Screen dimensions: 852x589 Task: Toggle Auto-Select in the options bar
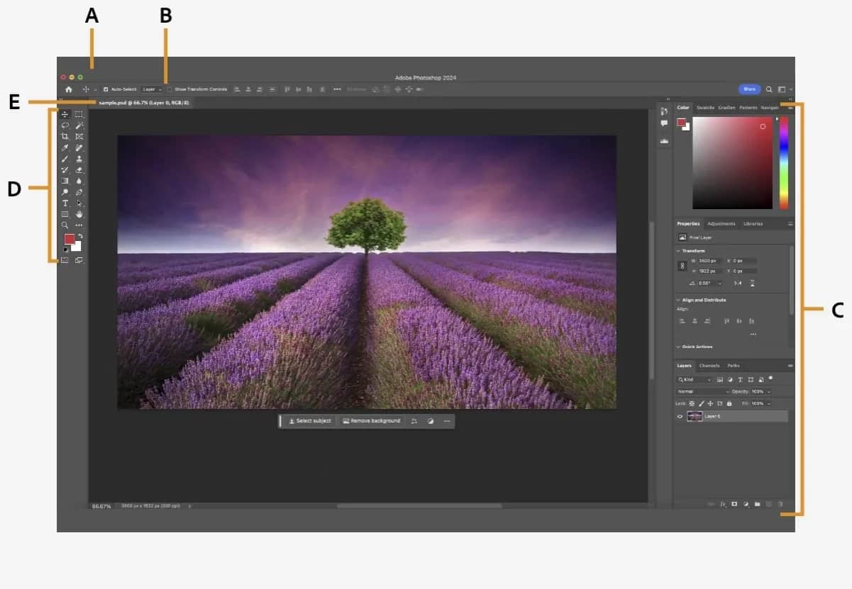pyautogui.click(x=105, y=89)
